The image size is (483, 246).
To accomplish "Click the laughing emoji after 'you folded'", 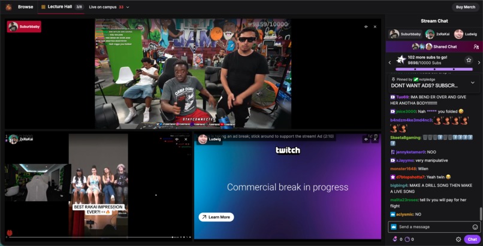I will 461,111.
